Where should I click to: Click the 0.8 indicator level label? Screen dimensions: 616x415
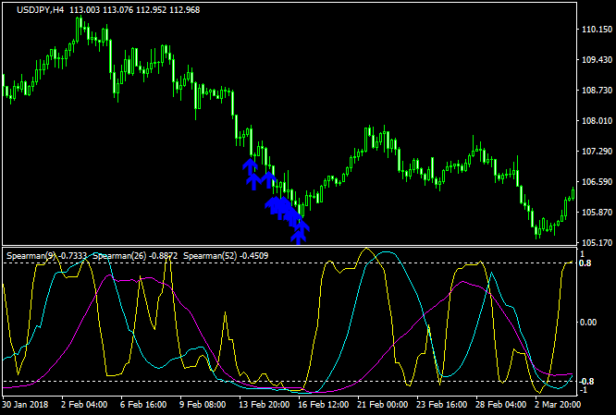[x=585, y=263]
